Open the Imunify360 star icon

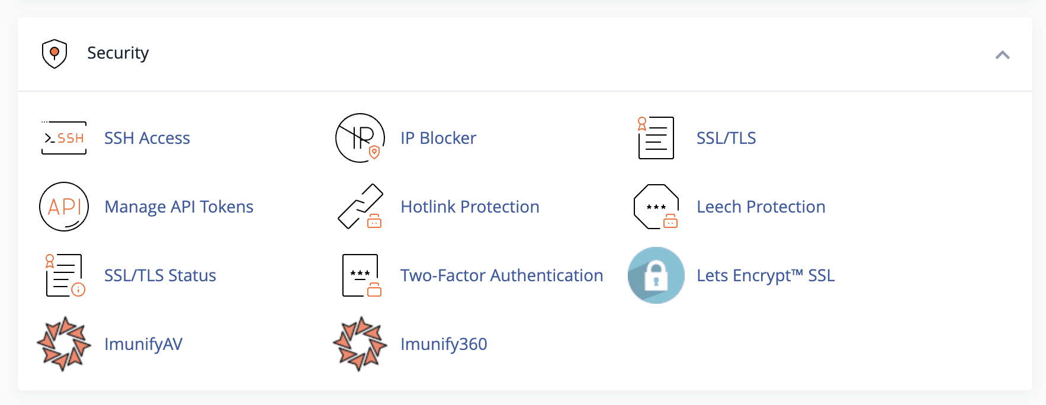pyautogui.click(x=360, y=344)
